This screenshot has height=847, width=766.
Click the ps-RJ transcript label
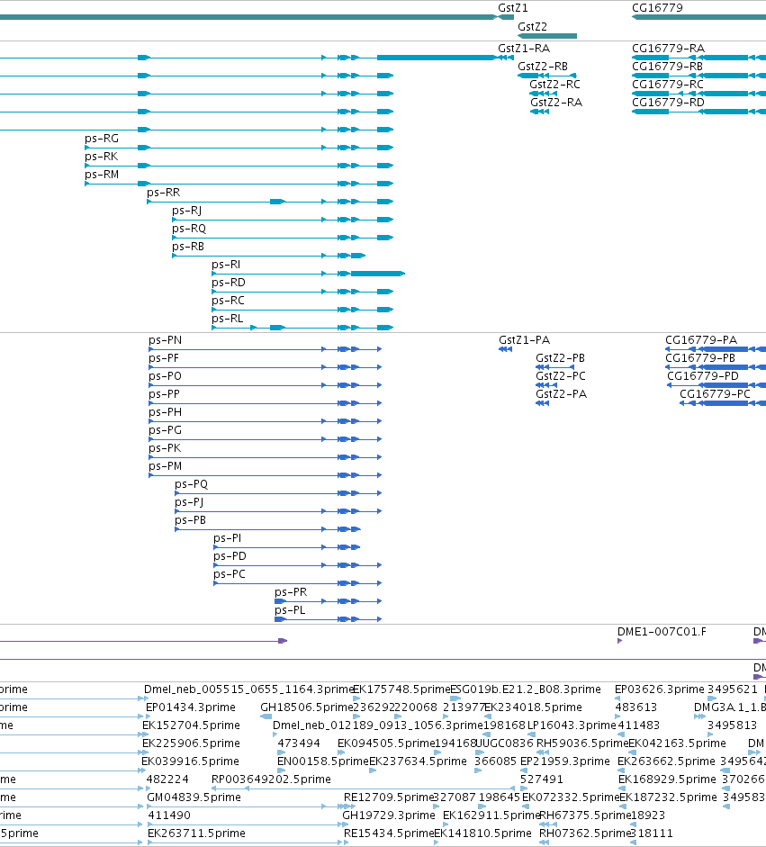tap(187, 211)
